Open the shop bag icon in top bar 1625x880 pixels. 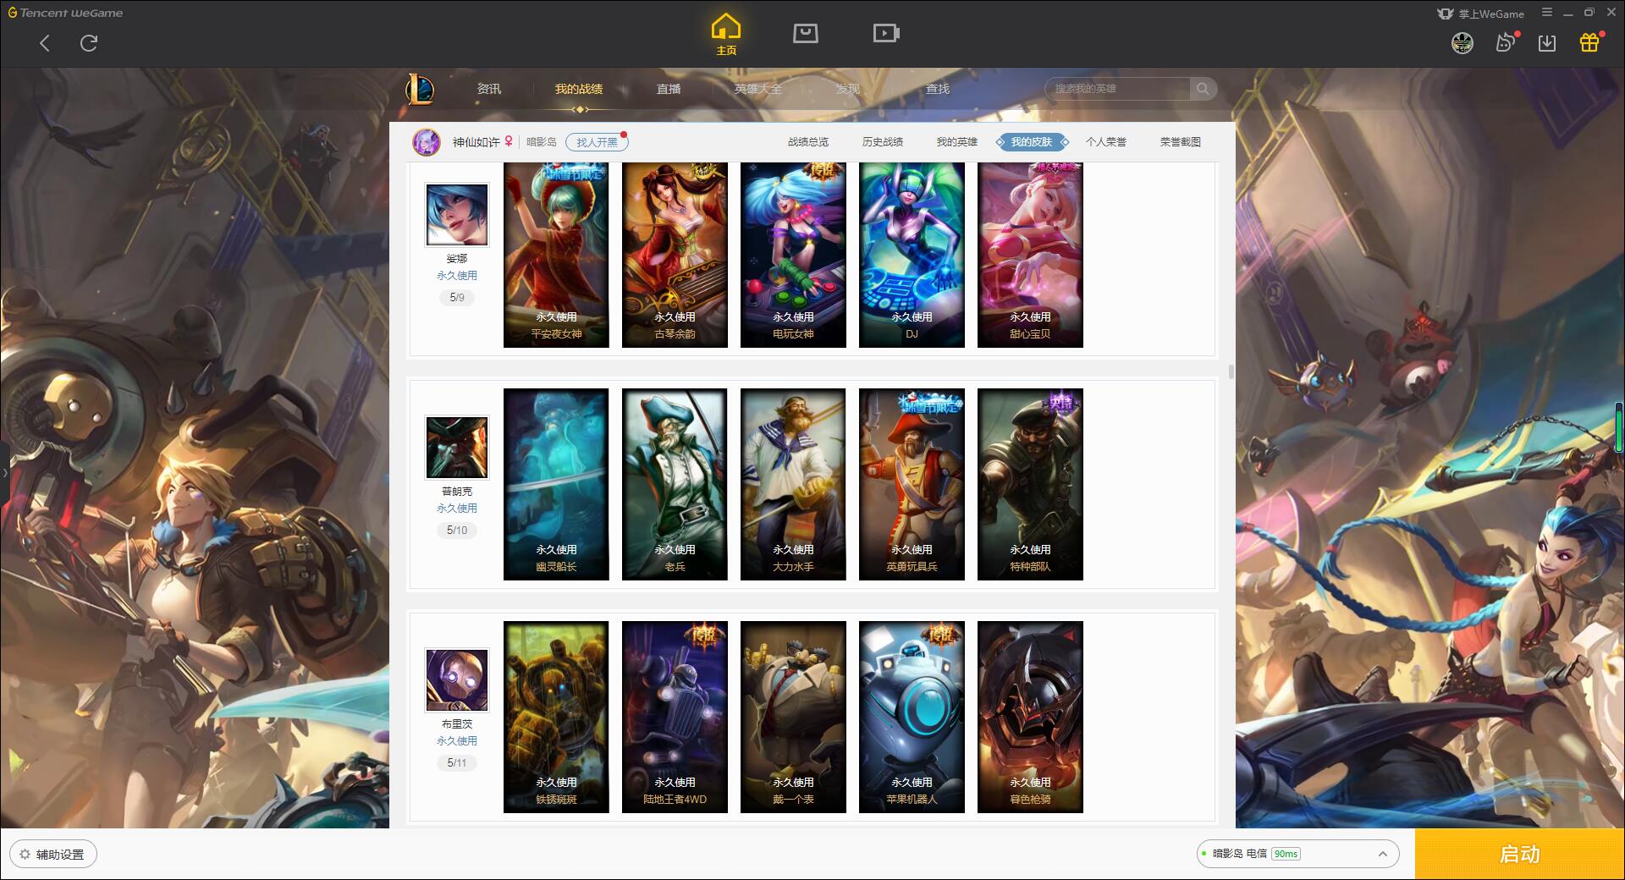tap(805, 33)
